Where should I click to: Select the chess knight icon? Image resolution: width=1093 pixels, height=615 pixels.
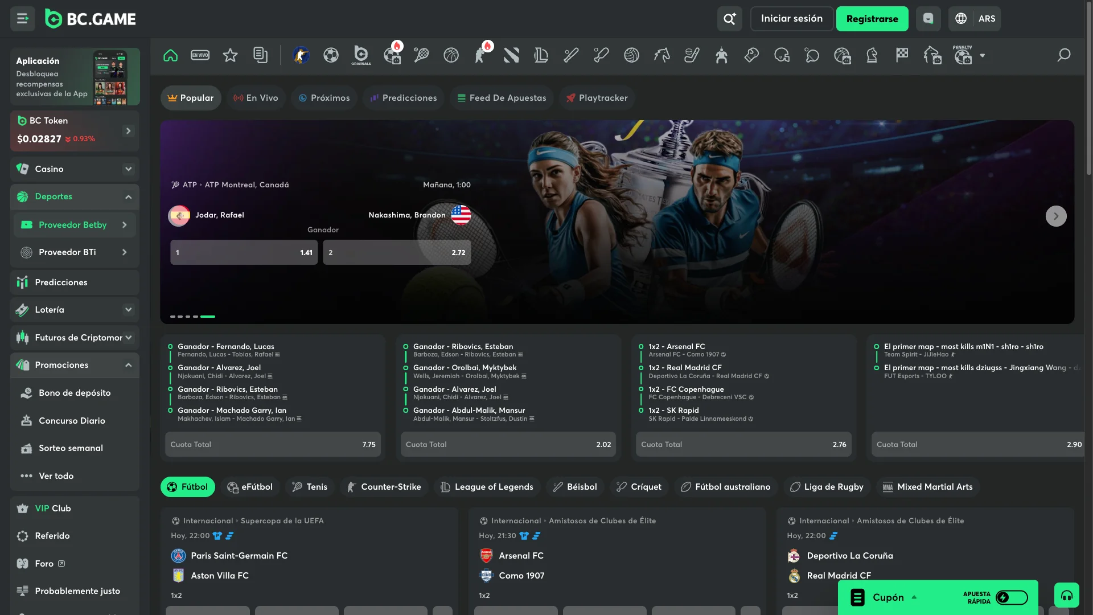pyautogui.click(x=872, y=55)
